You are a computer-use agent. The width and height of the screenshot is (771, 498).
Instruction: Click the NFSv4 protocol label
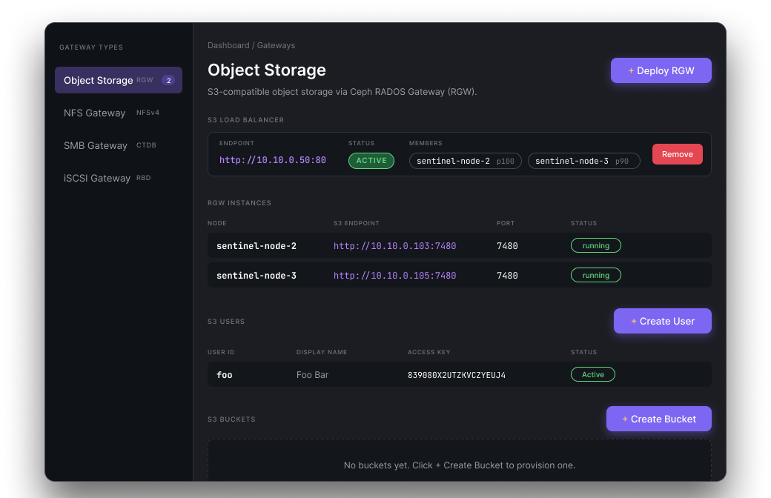pyautogui.click(x=147, y=113)
